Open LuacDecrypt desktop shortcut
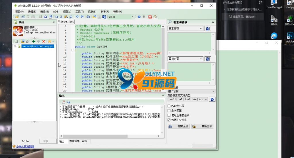Viewport: 294px width, 158px height. [x=274, y=5]
